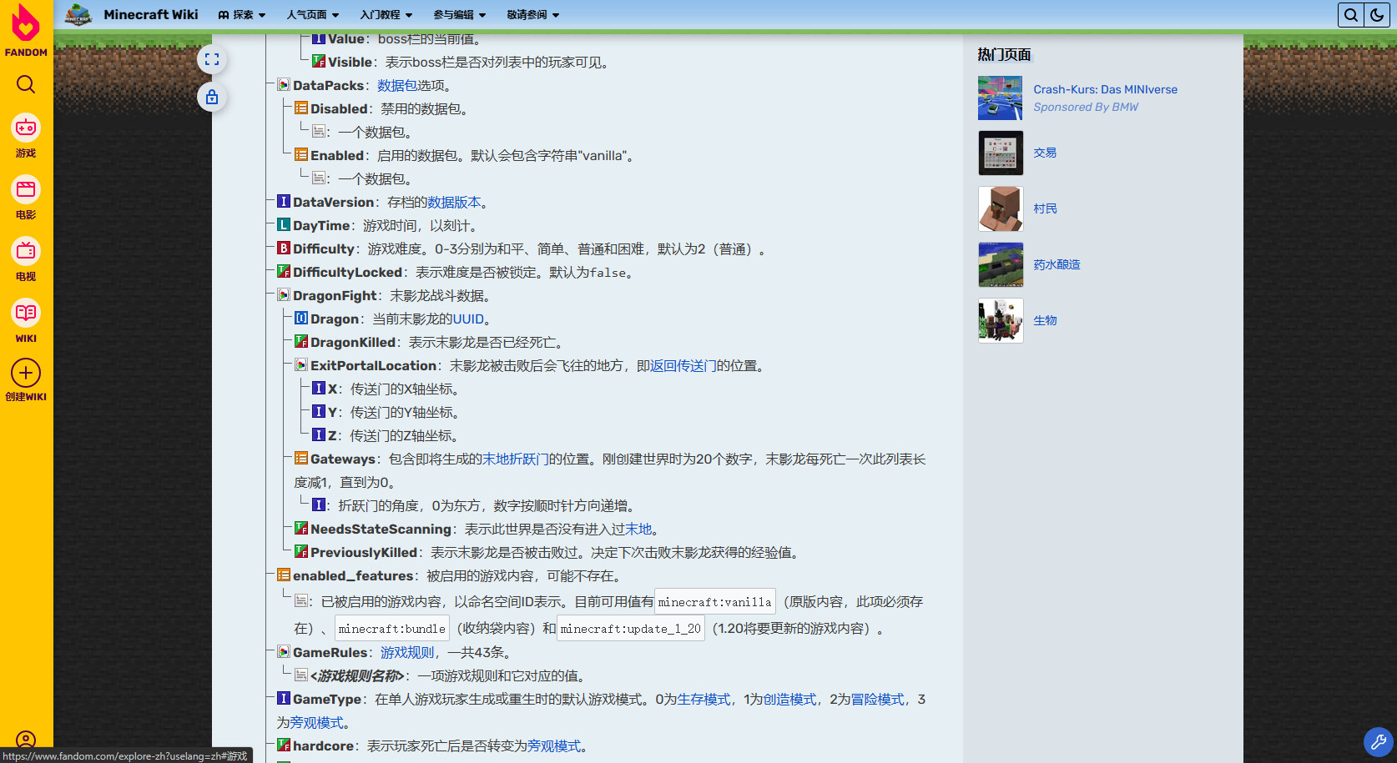Expand the 入门教程 dropdown menu
This screenshot has width=1397, height=763.
tap(386, 15)
